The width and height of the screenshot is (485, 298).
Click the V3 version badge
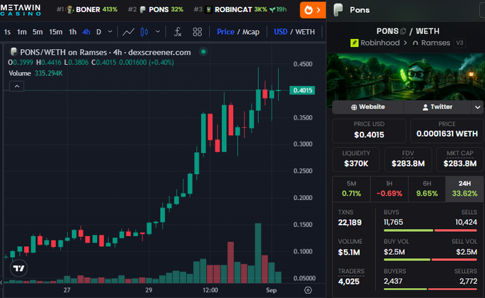(459, 43)
